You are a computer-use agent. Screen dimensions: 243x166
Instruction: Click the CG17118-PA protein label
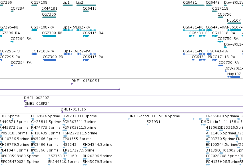click(x=224, y=57)
